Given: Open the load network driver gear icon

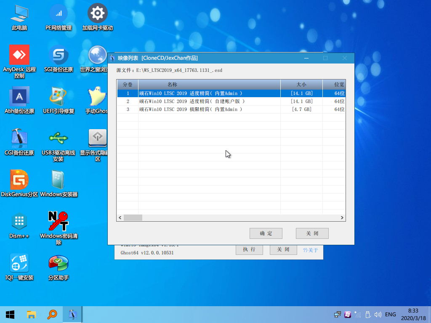Looking at the screenshot, I should (98, 14).
